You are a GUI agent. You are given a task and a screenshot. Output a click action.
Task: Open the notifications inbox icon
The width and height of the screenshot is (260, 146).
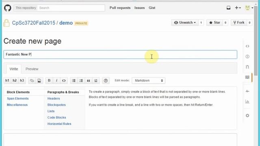tap(228, 8)
